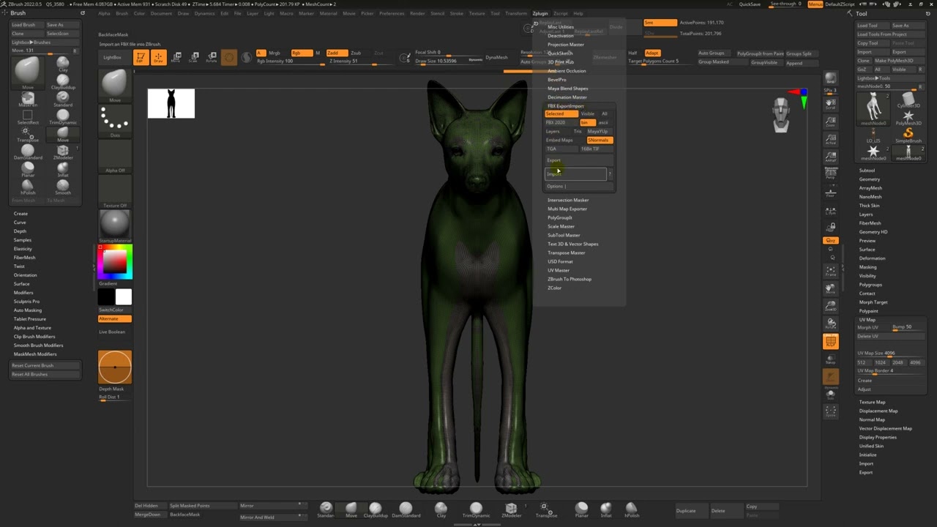Toggle the Zadd mode button
Screen dimensions: 937x527
pos(336,53)
